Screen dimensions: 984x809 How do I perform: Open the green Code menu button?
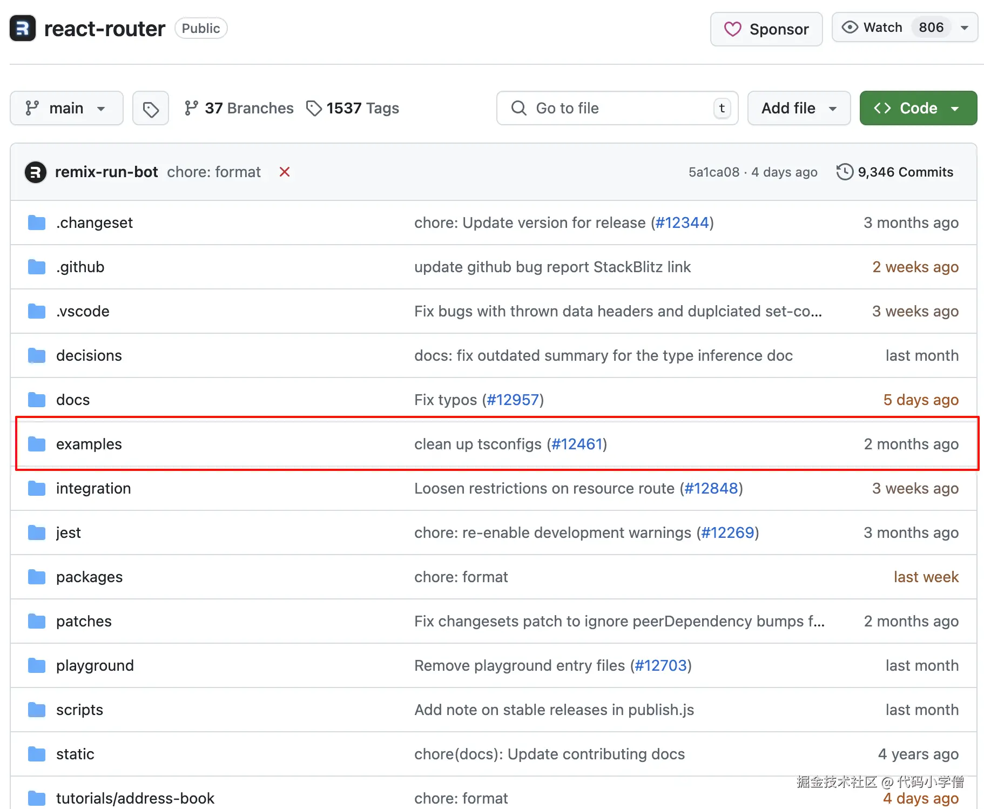click(x=918, y=108)
